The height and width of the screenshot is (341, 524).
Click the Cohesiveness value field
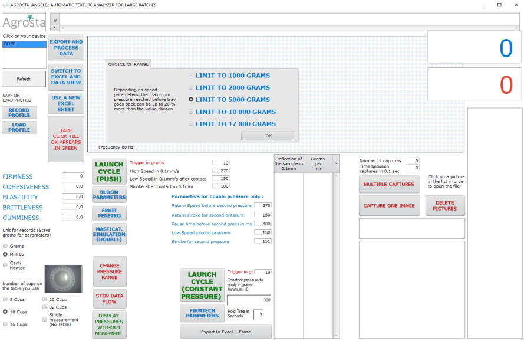73,186
